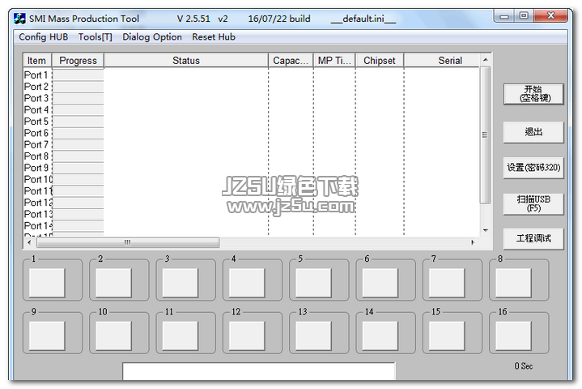Click the horizontal scroll left arrow
582x389 pixels.
[29, 242]
